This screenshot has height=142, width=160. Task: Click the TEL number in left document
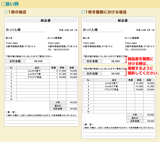pos(58,49)
